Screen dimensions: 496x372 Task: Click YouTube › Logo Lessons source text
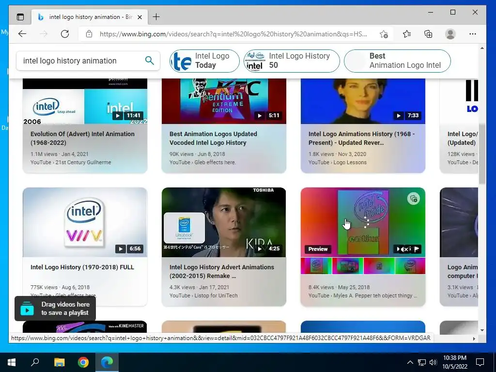(338, 162)
